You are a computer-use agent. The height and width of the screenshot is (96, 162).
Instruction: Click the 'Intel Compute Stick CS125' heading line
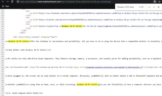24,93
